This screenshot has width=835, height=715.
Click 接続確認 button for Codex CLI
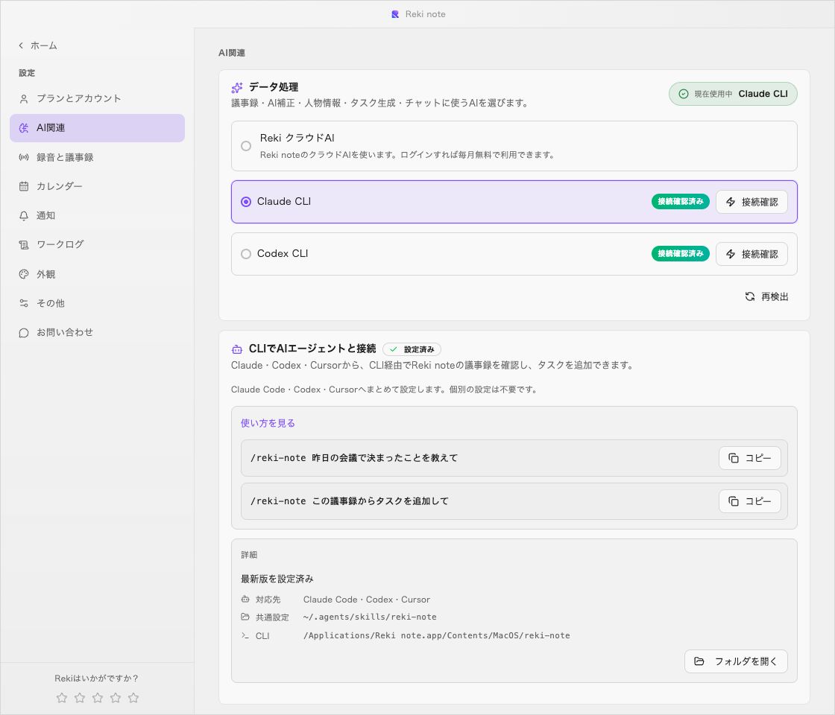click(x=751, y=254)
